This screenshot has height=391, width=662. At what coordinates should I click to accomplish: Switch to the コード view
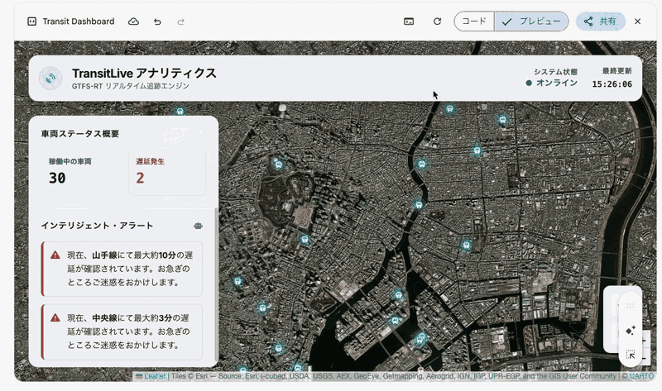point(474,21)
